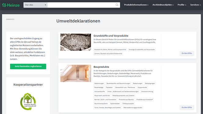Select the 'Bodenbeläge' tag
Viewport: 203px width, 114px height.
click(x=99, y=88)
